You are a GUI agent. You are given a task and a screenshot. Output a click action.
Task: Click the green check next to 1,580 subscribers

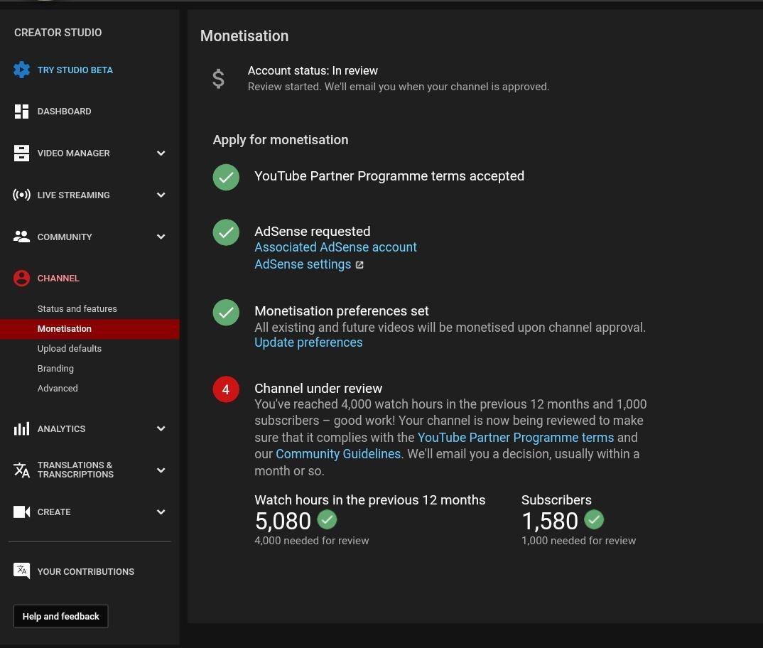(594, 519)
